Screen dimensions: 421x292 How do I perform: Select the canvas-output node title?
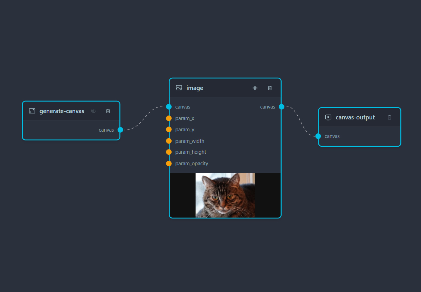point(355,117)
